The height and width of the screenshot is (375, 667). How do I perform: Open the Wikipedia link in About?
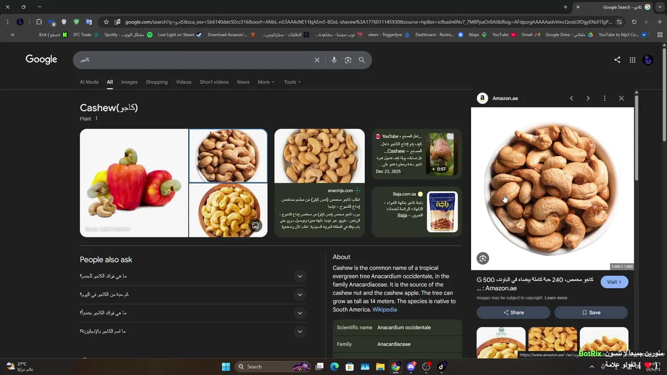click(385, 309)
